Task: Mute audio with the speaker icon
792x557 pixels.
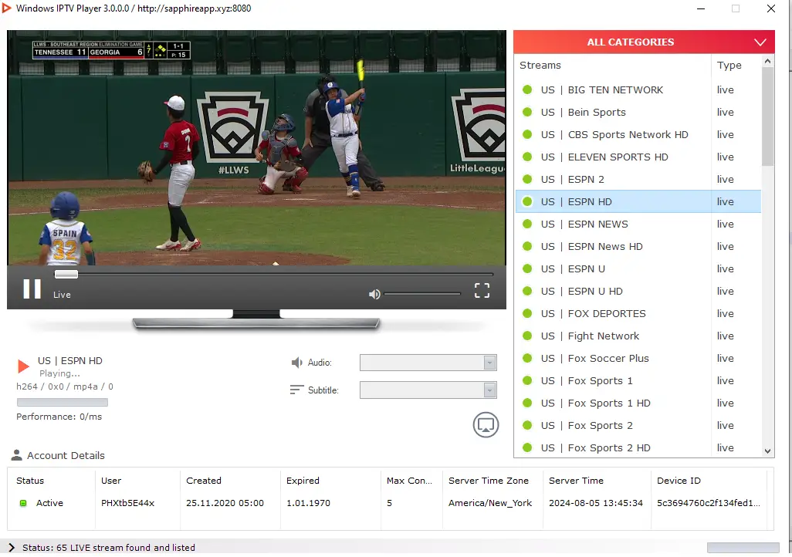Action: [x=374, y=294]
